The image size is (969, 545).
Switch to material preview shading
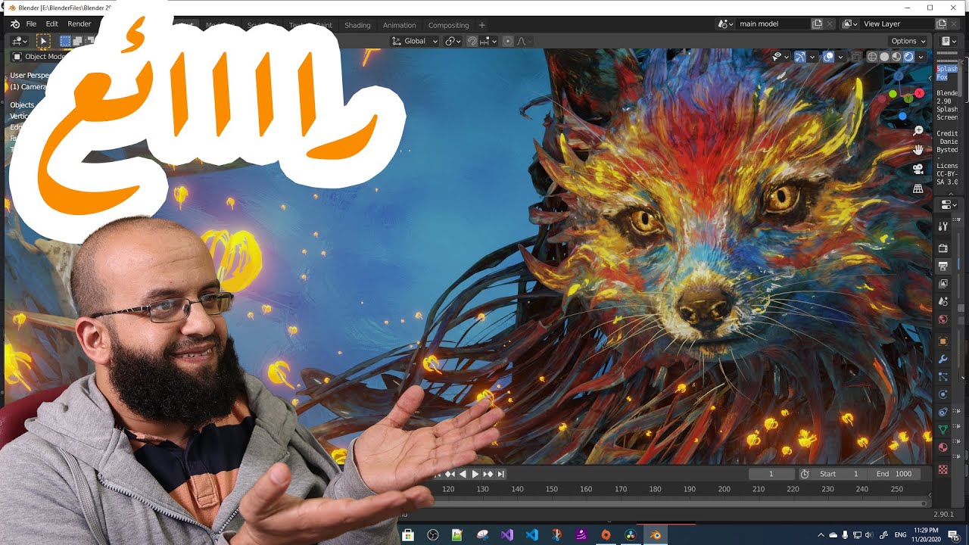[896, 57]
